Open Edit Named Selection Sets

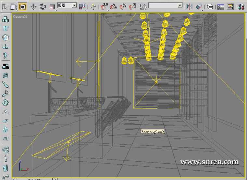143,7
